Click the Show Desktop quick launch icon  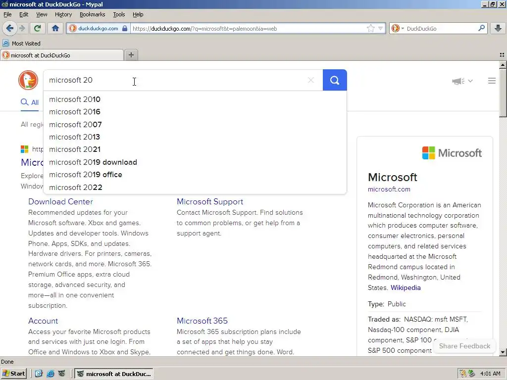coord(39,374)
